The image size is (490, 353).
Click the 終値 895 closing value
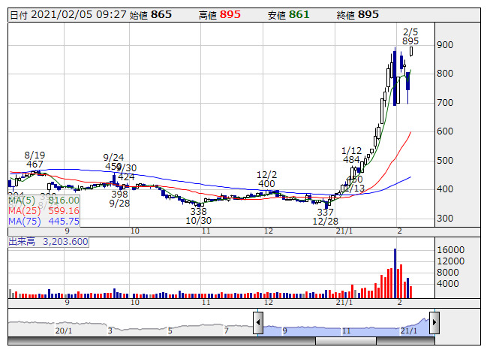[368, 14]
